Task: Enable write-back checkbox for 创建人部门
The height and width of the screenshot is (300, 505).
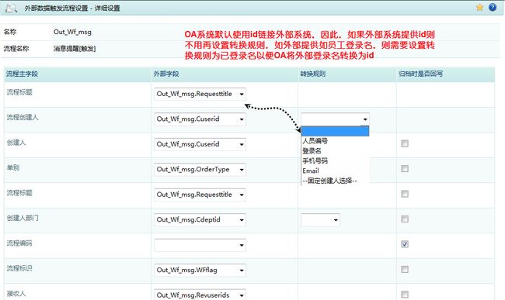Action: tap(405, 219)
